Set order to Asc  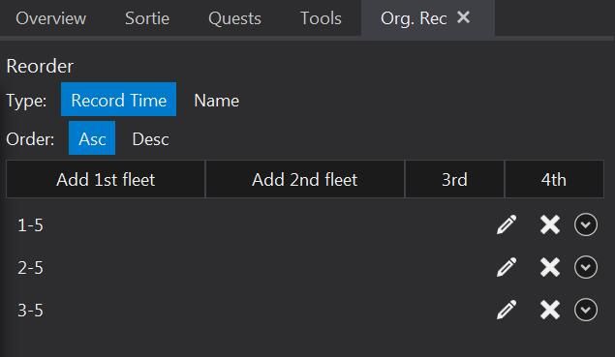coord(92,137)
